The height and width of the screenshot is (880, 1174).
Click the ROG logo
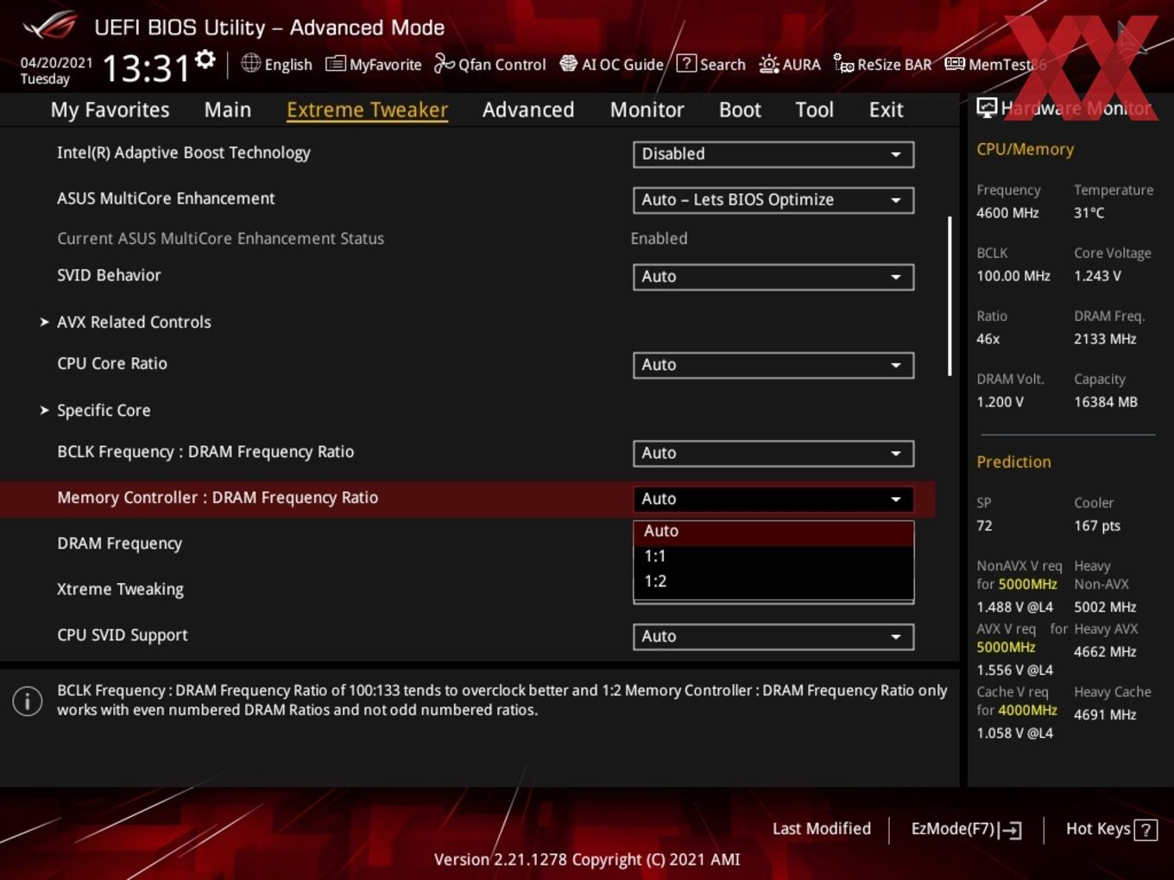click(x=49, y=26)
